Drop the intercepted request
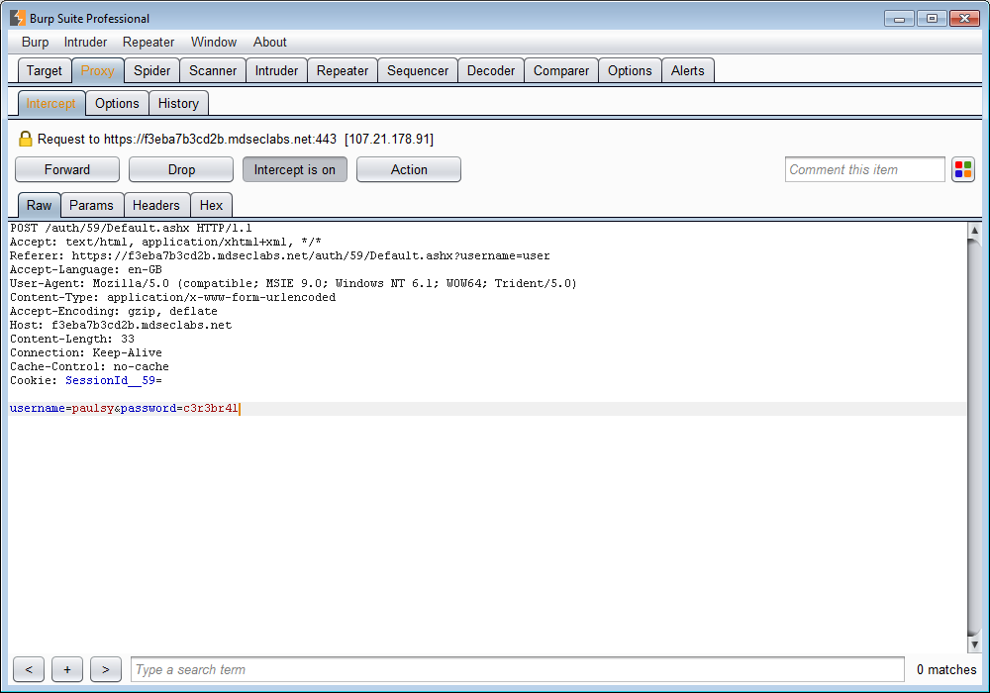Viewport: 990px width, 693px height. (181, 169)
